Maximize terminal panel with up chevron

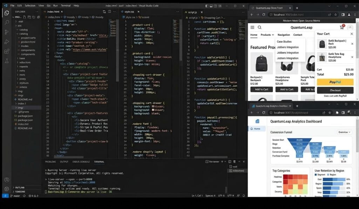239,162
